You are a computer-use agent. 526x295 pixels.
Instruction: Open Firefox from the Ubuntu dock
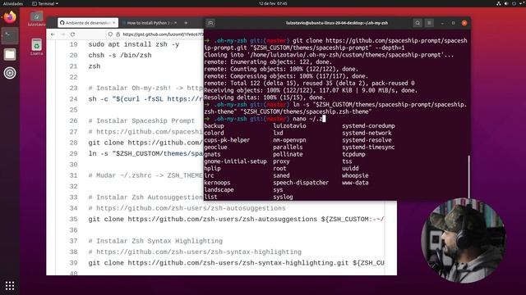[x=10, y=17]
